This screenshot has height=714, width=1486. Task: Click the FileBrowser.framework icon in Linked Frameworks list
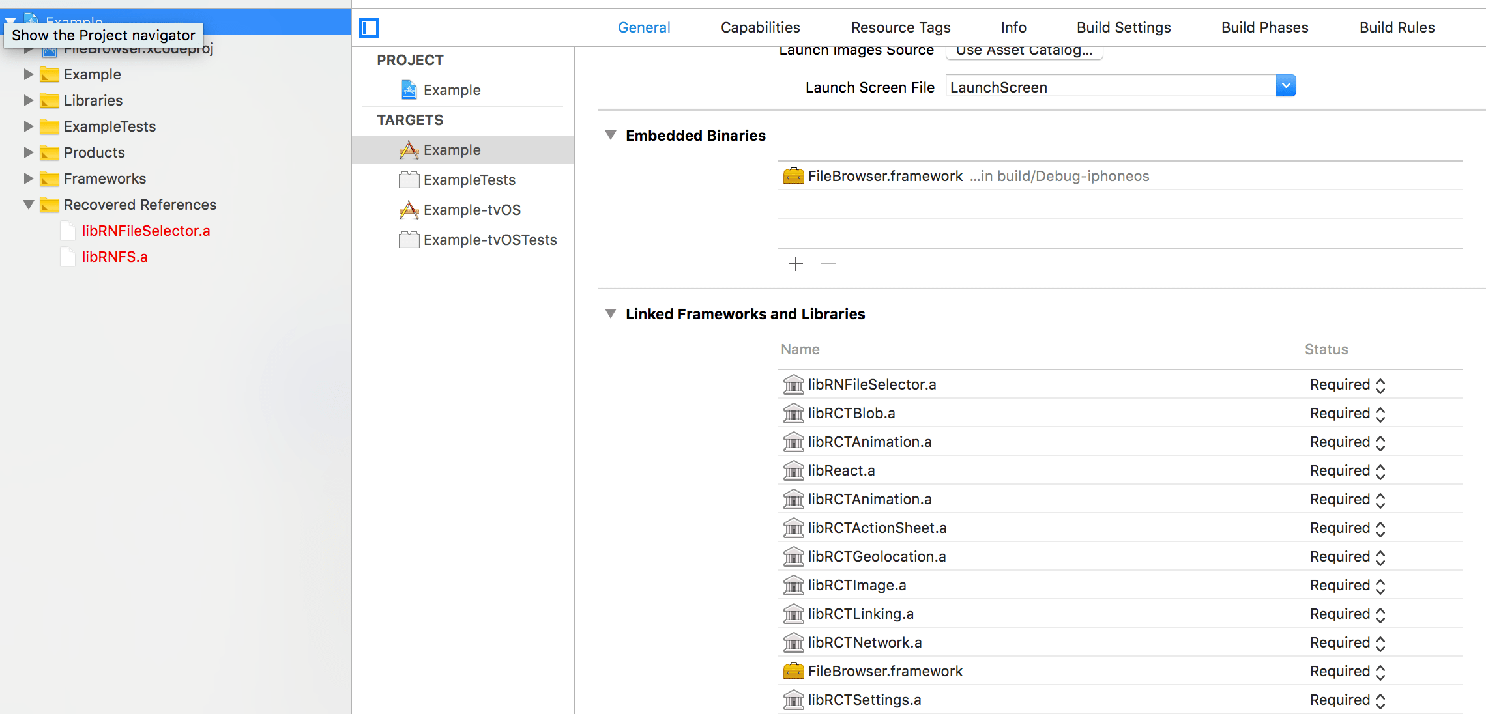[x=793, y=670]
